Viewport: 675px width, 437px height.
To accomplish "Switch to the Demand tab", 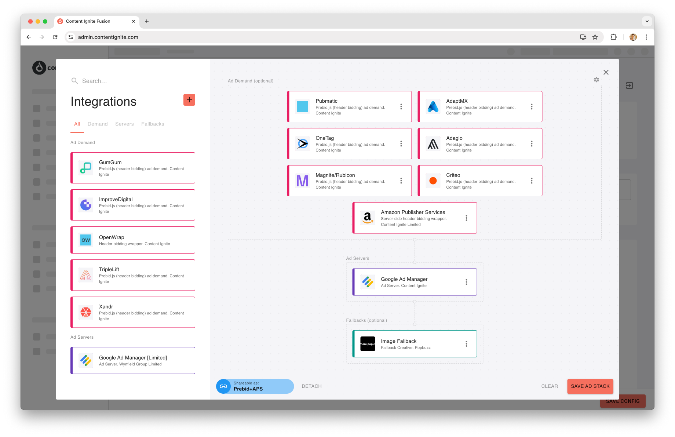I will click(98, 124).
